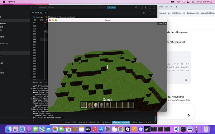Open the Customize Layout icon
The height and width of the screenshot is (134, 215).
(x=142, y=7)
